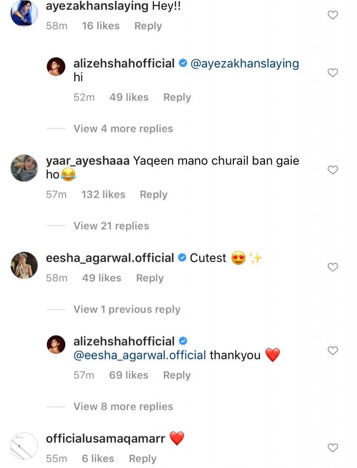Image resolution: width=357 pixels, height=468 pixels.
Task: Reply to yaar_ayeshaaa's comment
Action: (x=153, y=195)
